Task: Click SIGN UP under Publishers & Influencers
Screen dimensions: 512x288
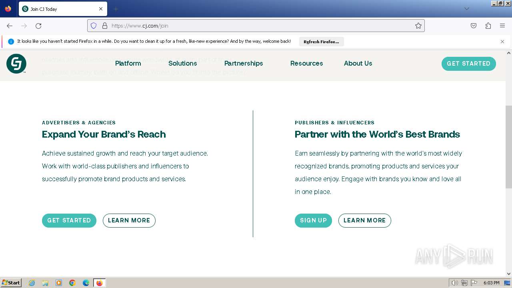Action: point(314,220)
